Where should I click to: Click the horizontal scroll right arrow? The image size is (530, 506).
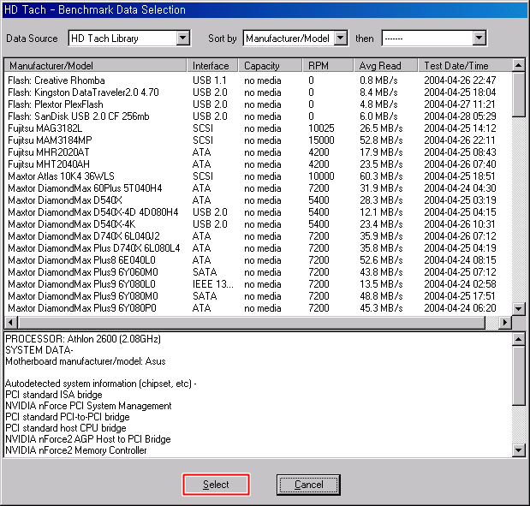click(x=505, y=323)
